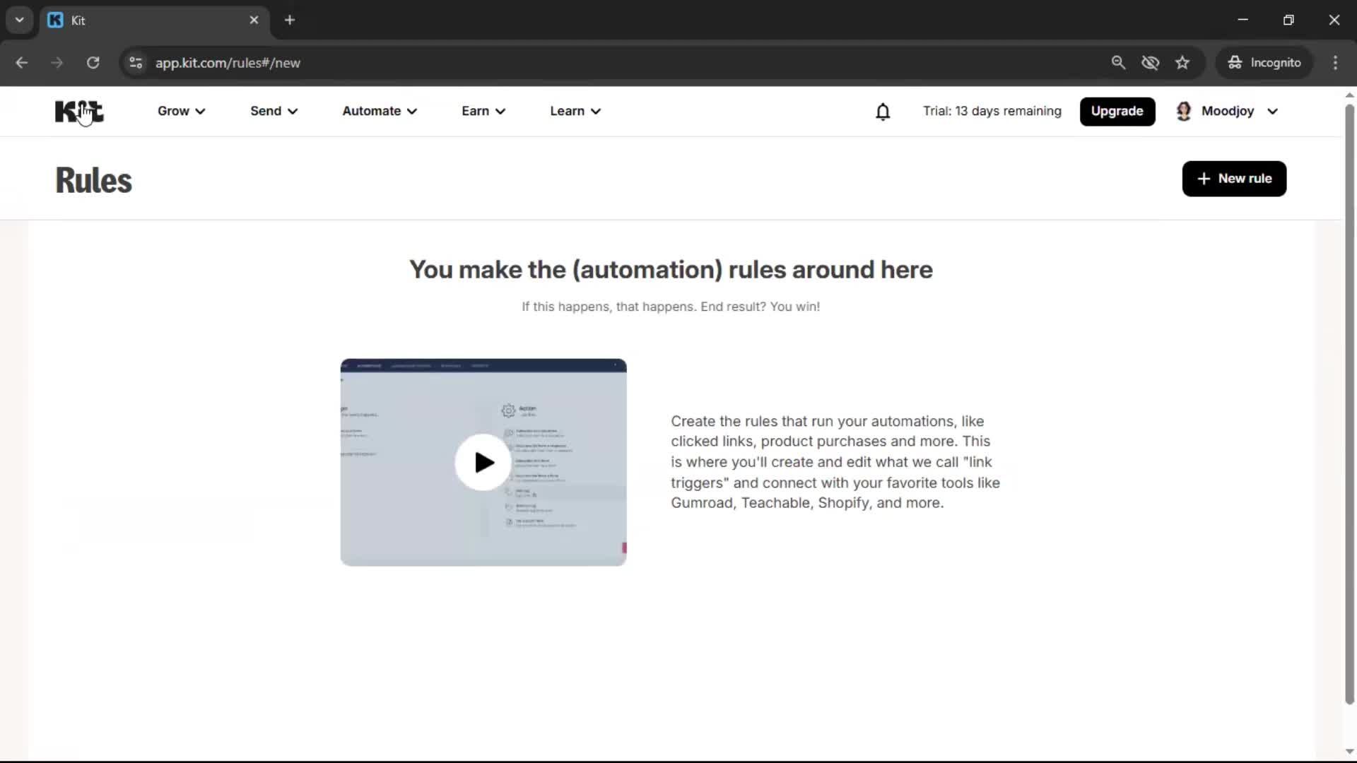Reload the page
Screen dimensions: 1357x763
93,62
